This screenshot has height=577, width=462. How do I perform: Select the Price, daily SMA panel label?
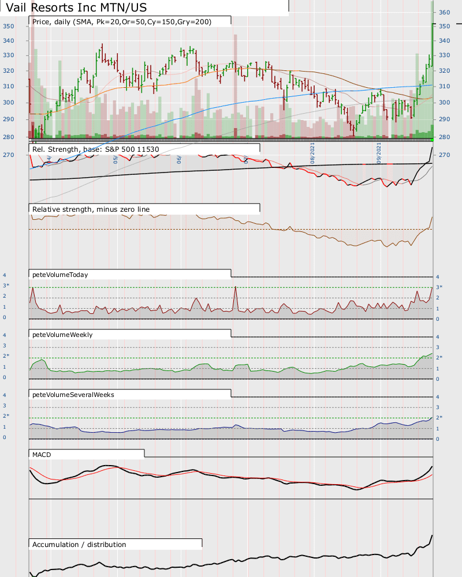[x=122, y=22]
